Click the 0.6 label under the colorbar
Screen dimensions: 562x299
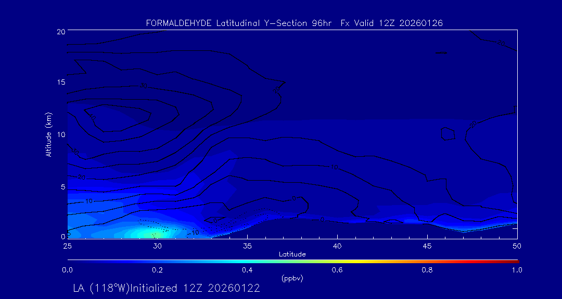[337, 270]
